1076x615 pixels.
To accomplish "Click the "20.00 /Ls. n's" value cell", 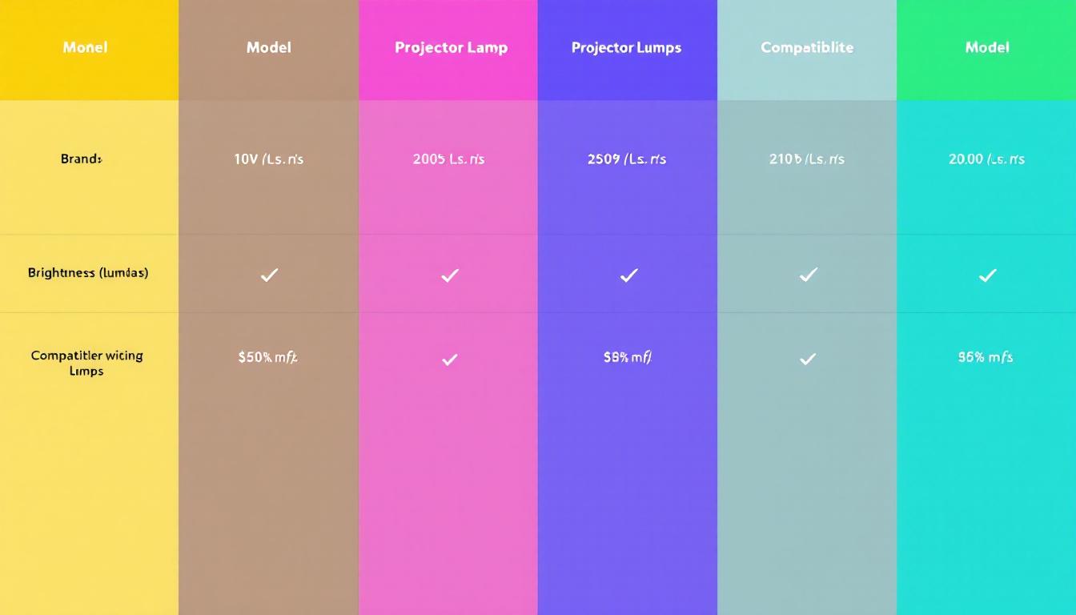I will point(986,159).
